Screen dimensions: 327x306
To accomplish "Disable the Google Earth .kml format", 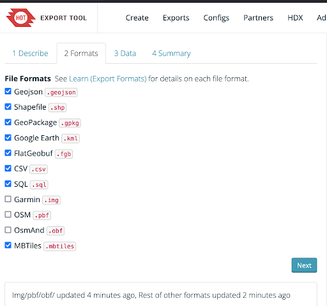I will pos(8,138).
